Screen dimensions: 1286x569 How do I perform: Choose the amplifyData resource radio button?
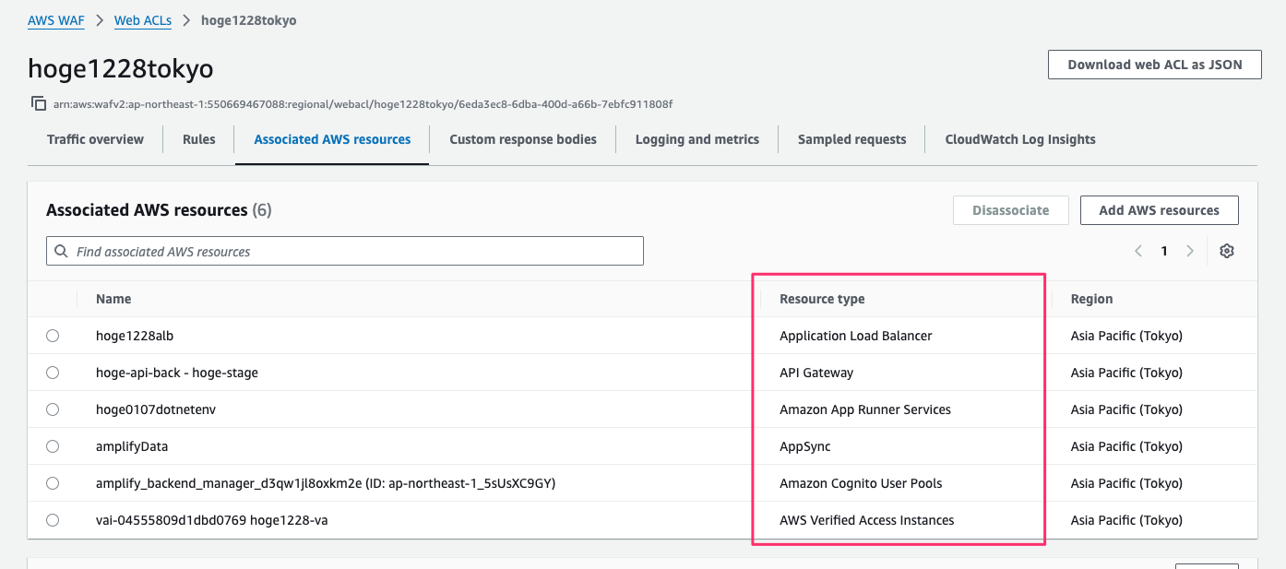(x=53, y=446)
